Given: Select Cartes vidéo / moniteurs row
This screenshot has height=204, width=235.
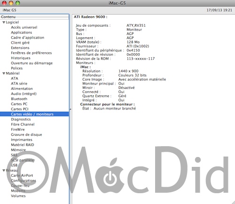Looking at the screenshot, I should pos(34,114).
